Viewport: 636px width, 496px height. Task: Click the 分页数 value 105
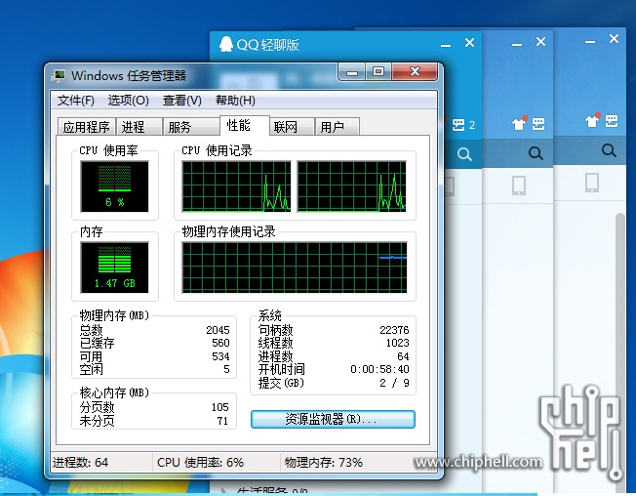(x=220, y=407)
